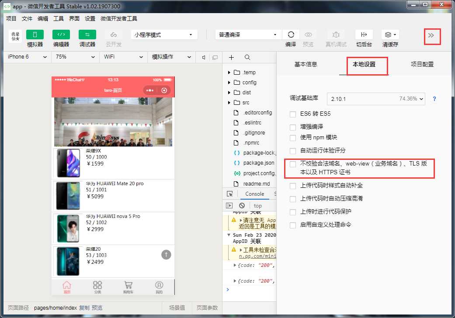Toggle the simulator (模拟器) panel button
This screenshot has height=318, width=455.
pyautogui.click(x=35, y=35)
